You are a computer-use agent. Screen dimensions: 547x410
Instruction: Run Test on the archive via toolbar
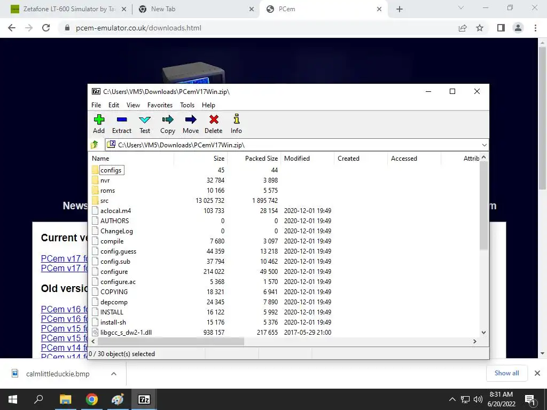(145, 124)
